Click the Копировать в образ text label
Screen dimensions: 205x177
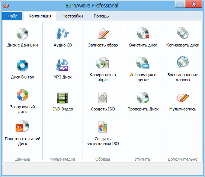tap(103, 77)
